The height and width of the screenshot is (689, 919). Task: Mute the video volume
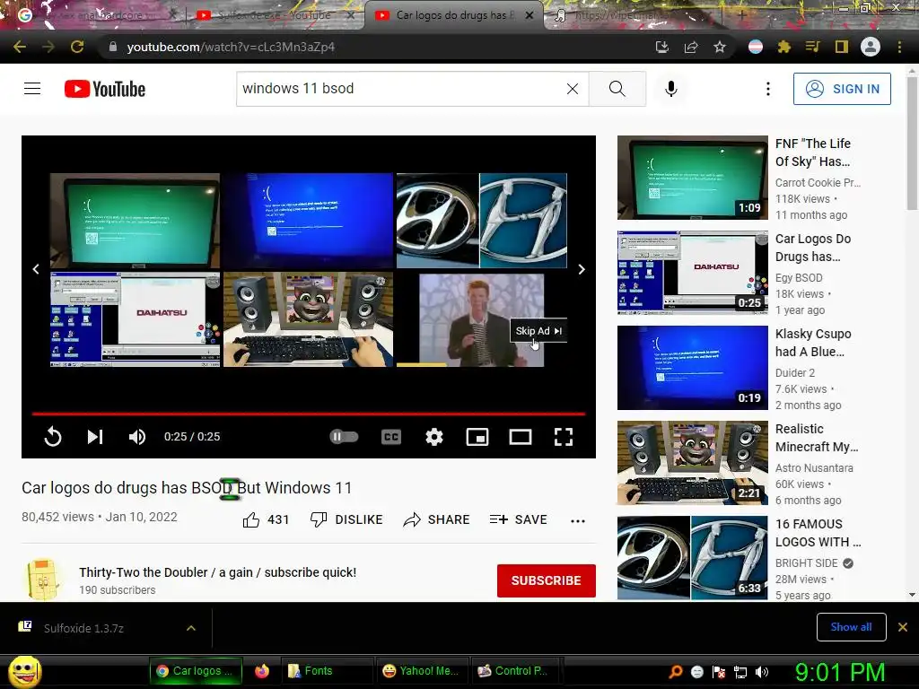137,437
